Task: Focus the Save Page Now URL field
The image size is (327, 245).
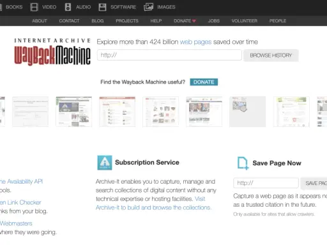Action: 266,183
